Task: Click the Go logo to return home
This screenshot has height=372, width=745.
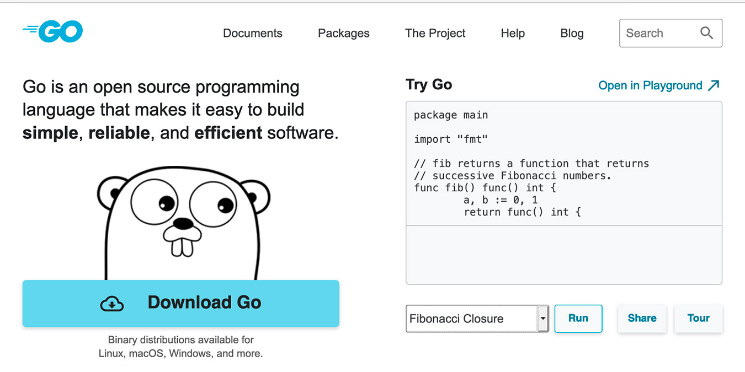Action: [x=52, y=31]
